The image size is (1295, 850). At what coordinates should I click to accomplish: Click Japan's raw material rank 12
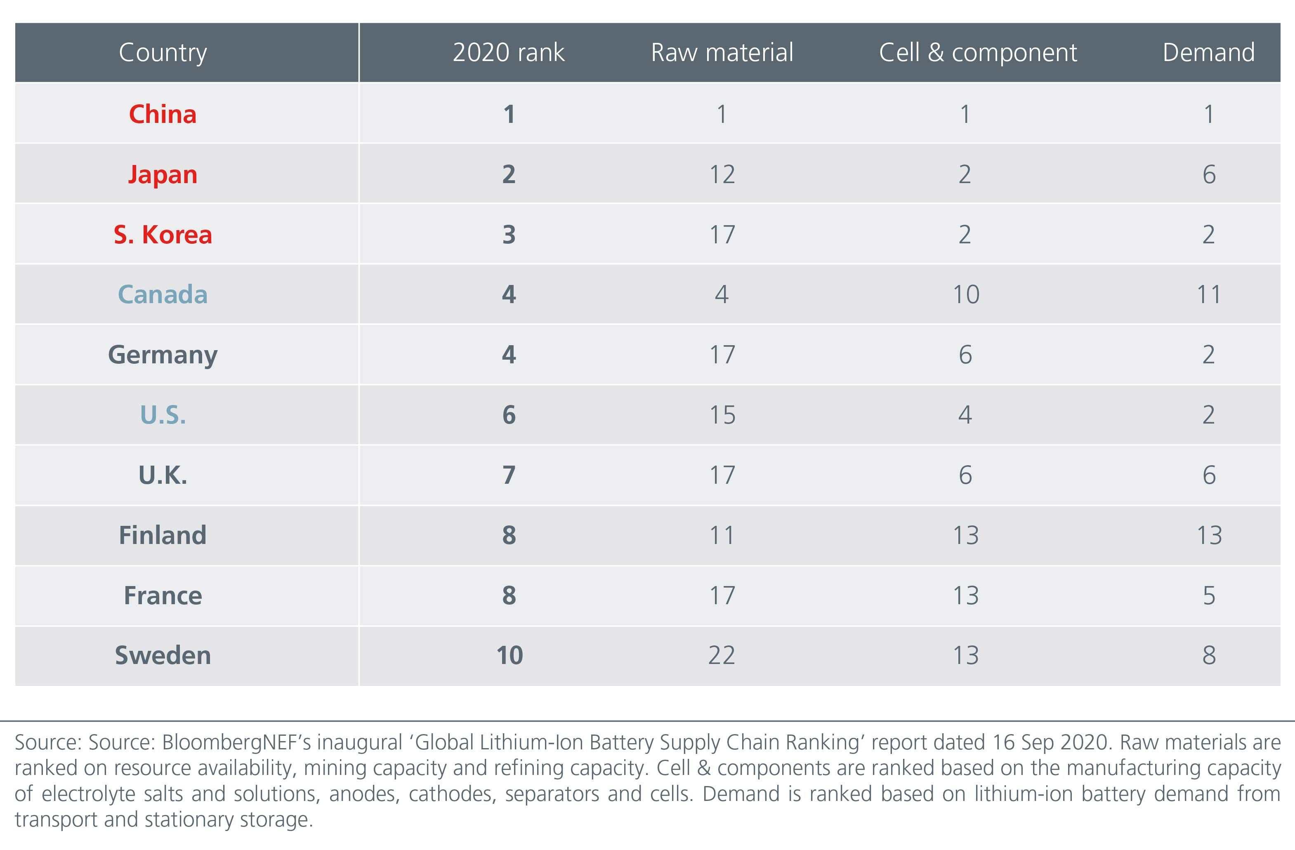point(722,174)
